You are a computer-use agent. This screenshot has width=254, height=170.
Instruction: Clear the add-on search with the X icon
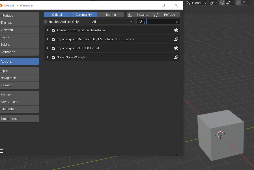(177, 22)
